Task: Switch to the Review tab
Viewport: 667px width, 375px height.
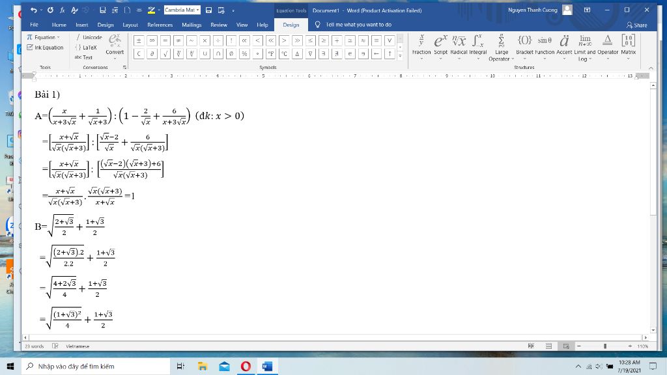Action: [219, 25]
